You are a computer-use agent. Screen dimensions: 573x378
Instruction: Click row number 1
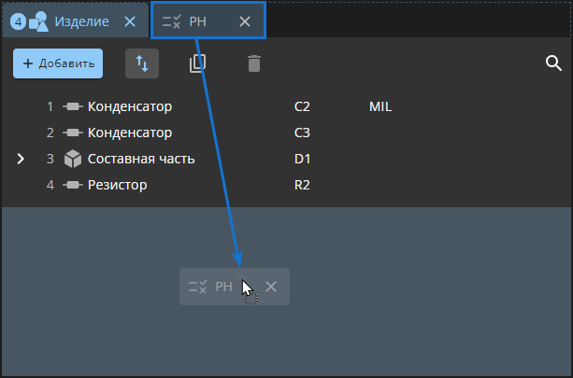pos(50,106)
